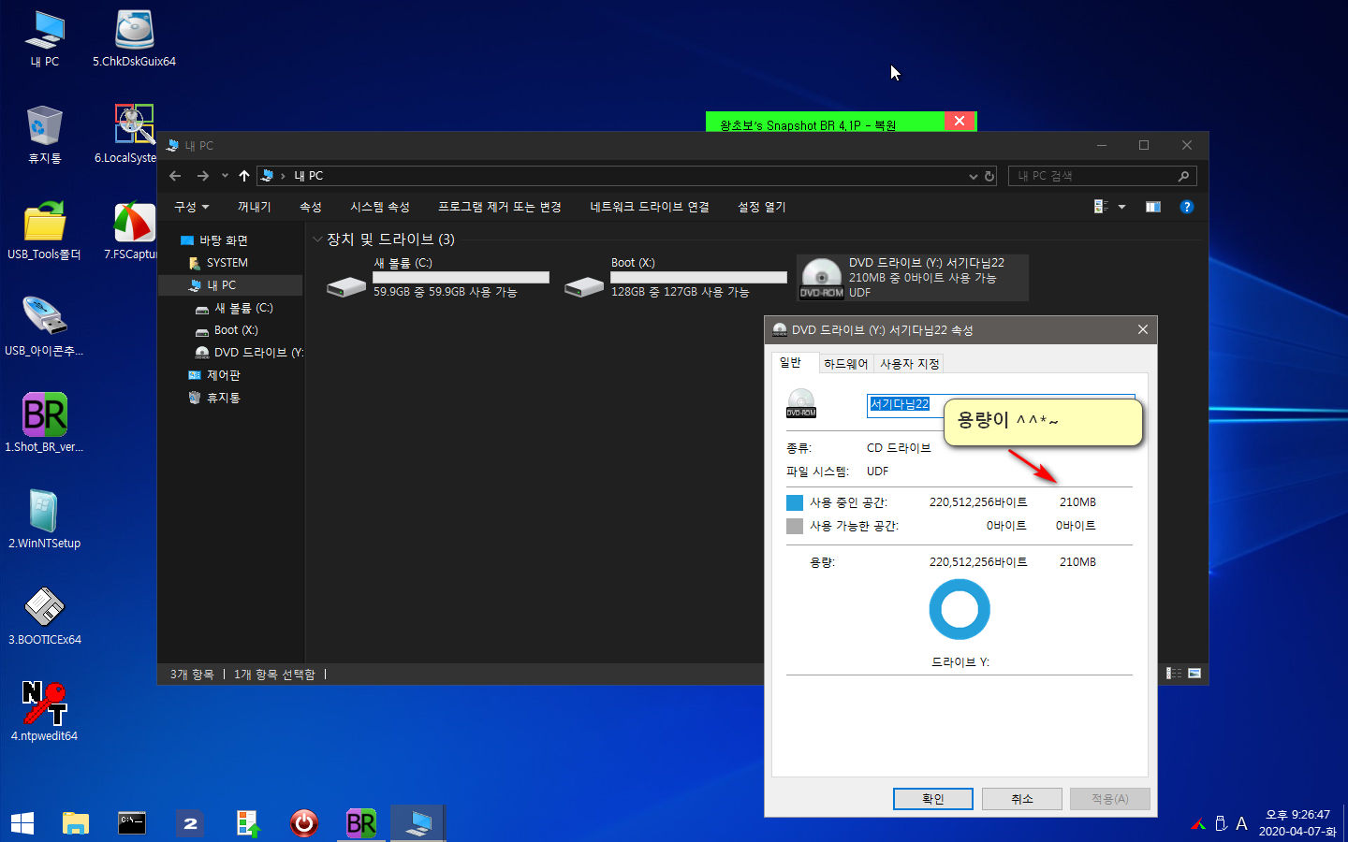This screenshot has width=1348, height=842.
Task: Select 제어판 in the navigation tree
Action: (223, 375)
